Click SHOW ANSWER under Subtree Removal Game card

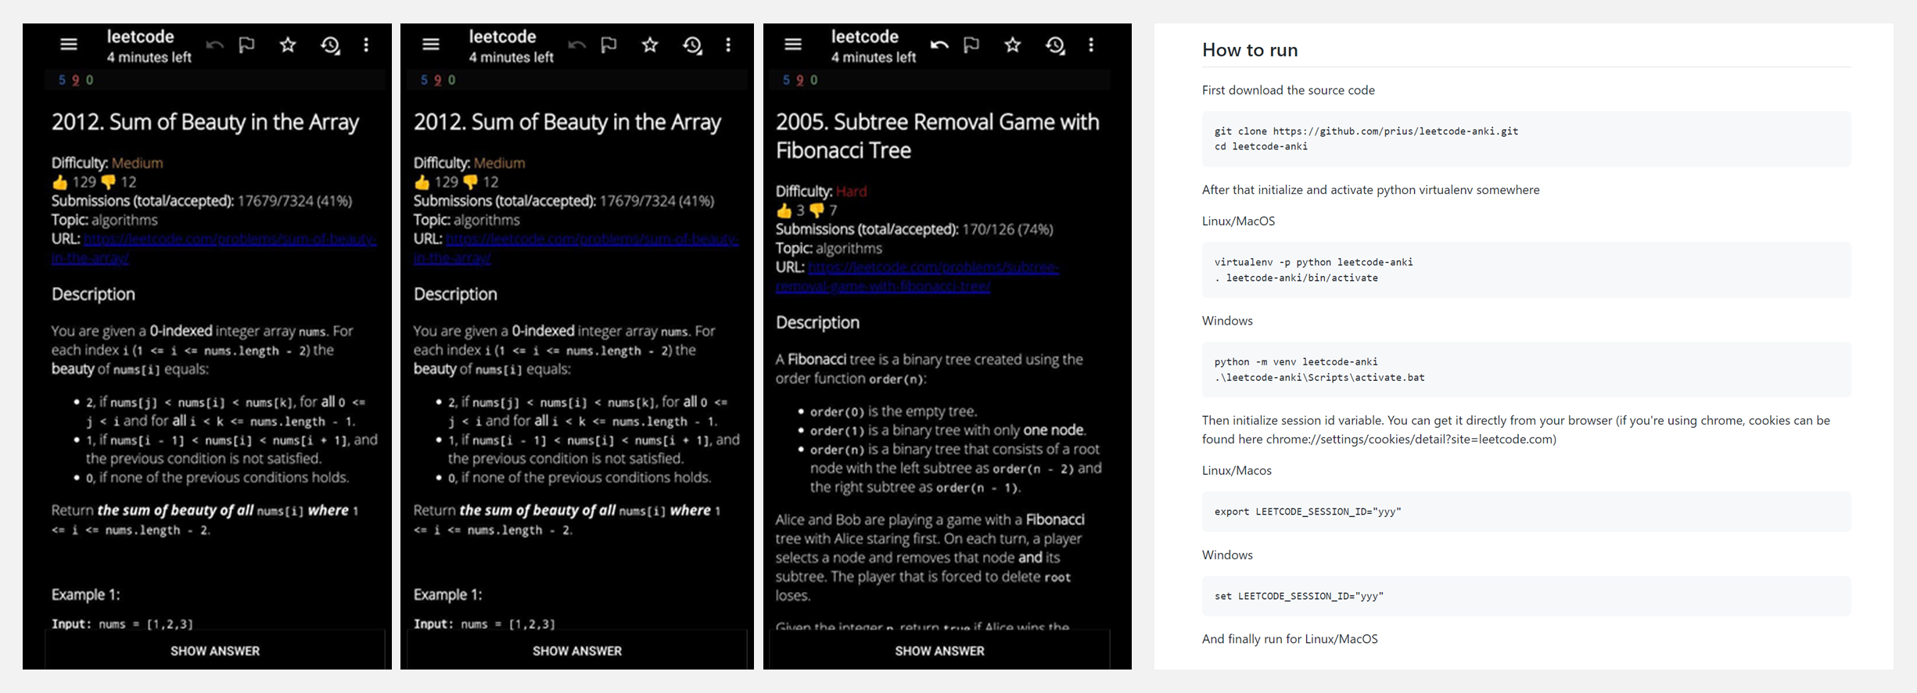(x=939, y=651)
